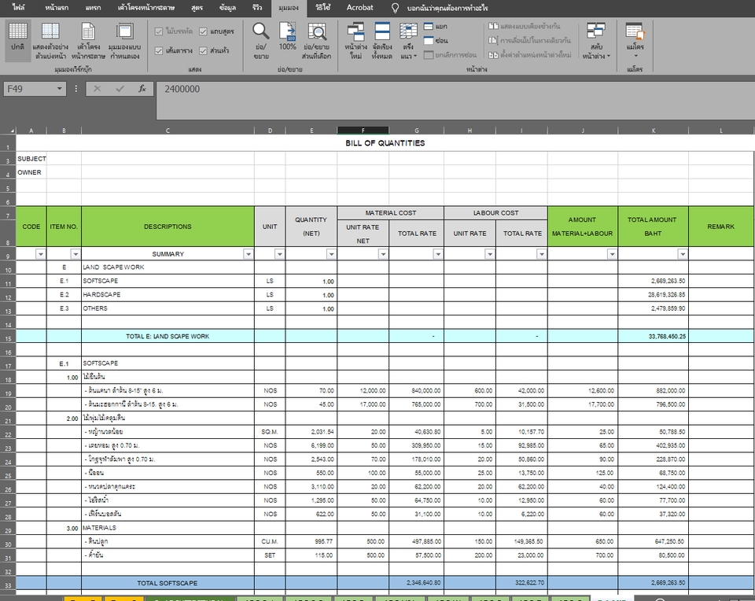
Task: Click Unhide window (ยกเลิกการซ่อน)
Action: 450,55
